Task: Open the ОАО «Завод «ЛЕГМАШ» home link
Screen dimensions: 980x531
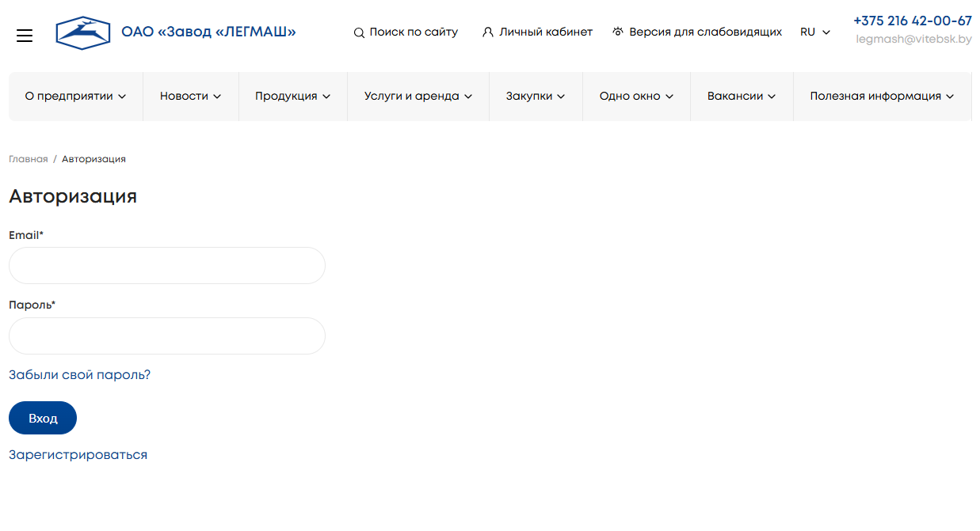Action: click(209, 32)
